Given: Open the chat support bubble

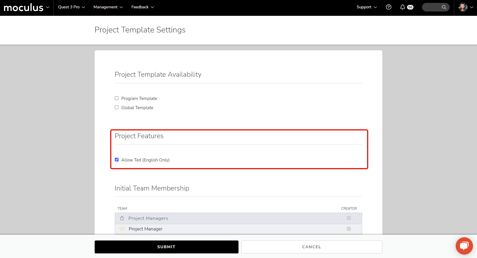Looking at the screenshot, I should tap(464, 246).
